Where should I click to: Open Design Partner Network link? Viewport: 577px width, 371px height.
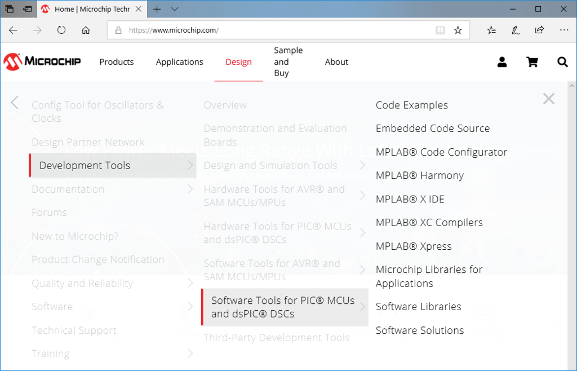point(88,142)
